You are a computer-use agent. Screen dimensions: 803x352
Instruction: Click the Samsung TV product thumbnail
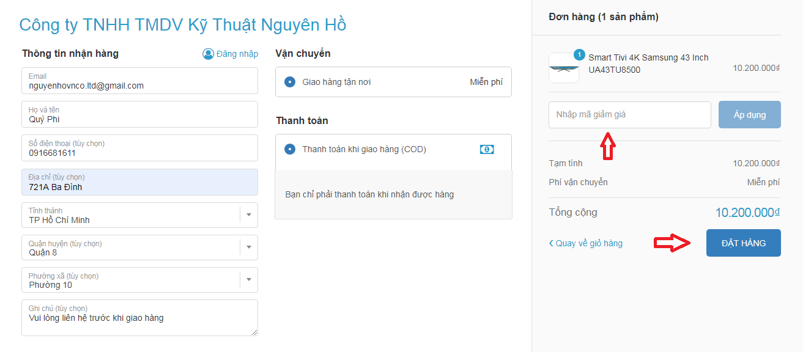point(563,68)
